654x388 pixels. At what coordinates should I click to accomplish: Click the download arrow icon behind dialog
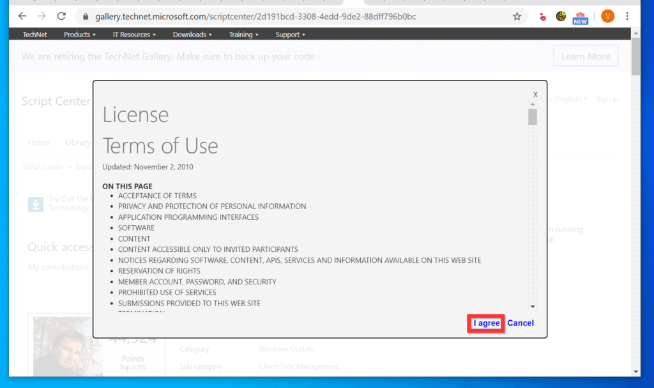coord(36,205)
